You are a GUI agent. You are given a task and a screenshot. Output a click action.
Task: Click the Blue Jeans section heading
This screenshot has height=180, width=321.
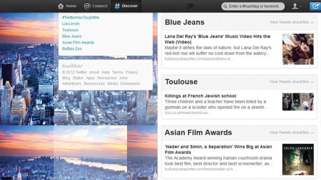point(184,22)
